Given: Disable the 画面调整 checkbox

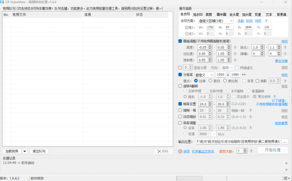Looking at the screenshot, I should click(180, 41).
